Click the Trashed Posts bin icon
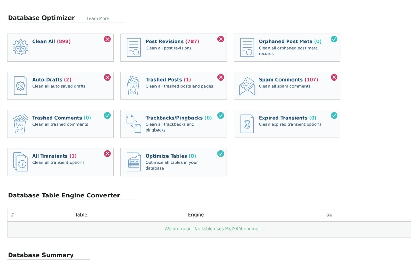 pyautogui.click(x=133, y=86)
